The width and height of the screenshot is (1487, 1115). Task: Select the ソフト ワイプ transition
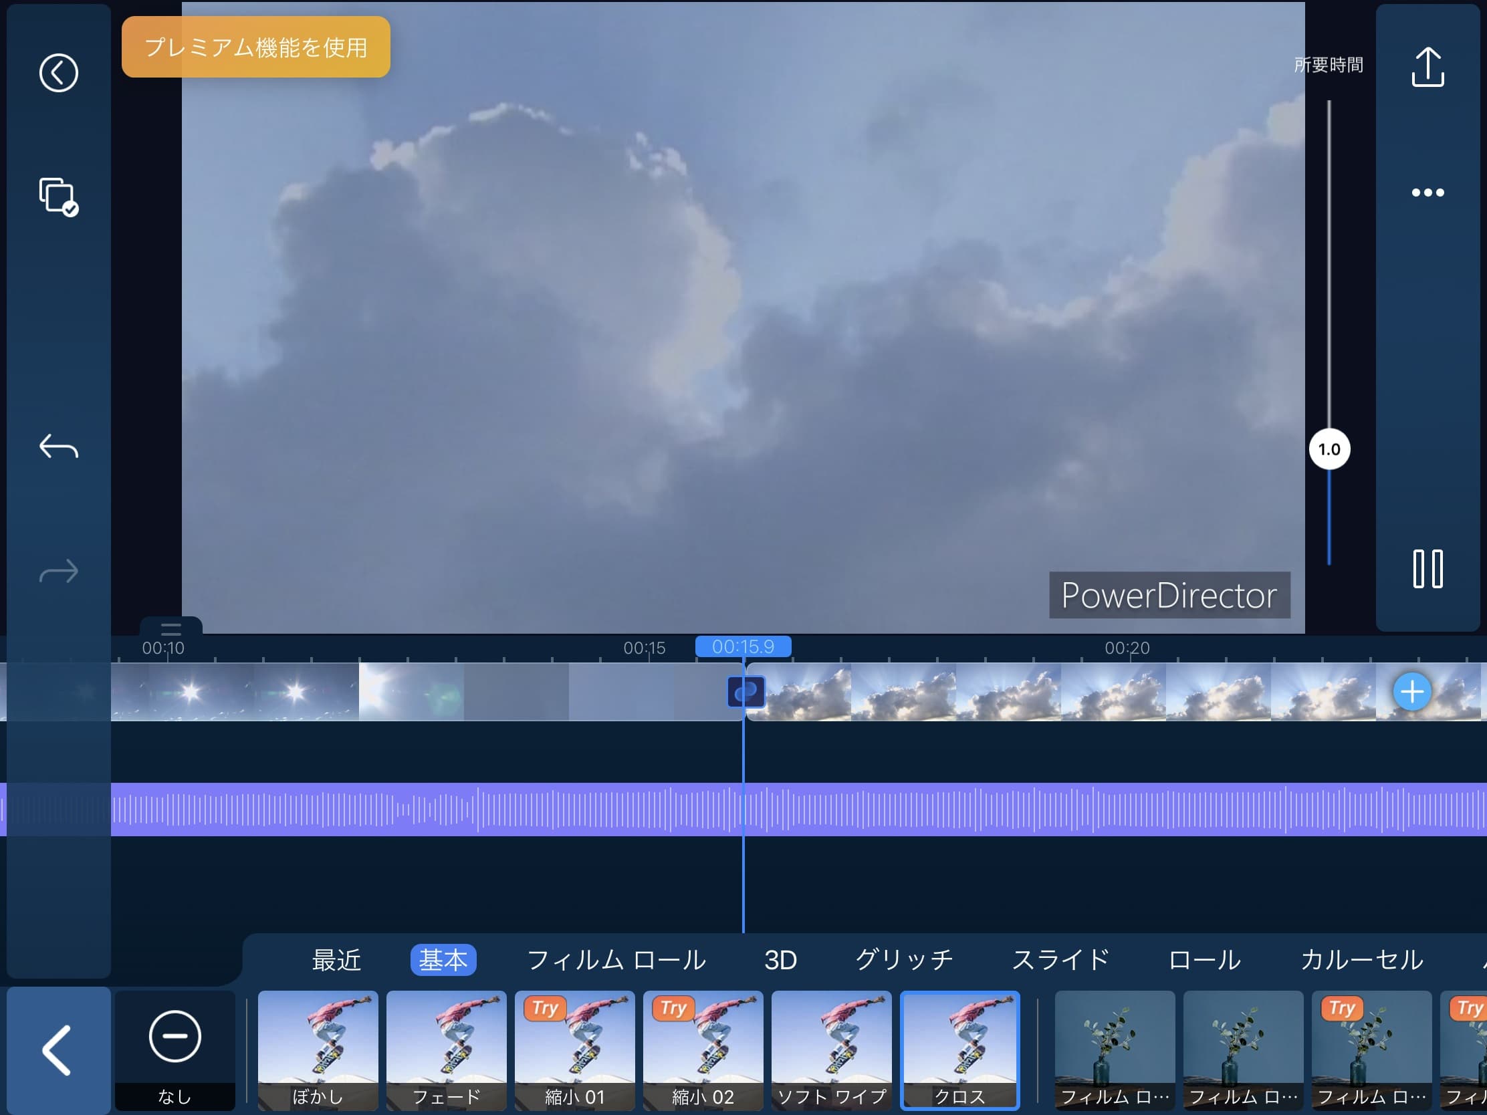click(831, 1049)
